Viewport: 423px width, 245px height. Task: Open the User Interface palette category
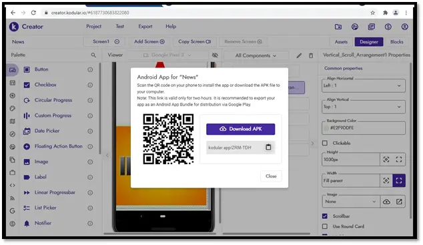[x=13, y=70]
